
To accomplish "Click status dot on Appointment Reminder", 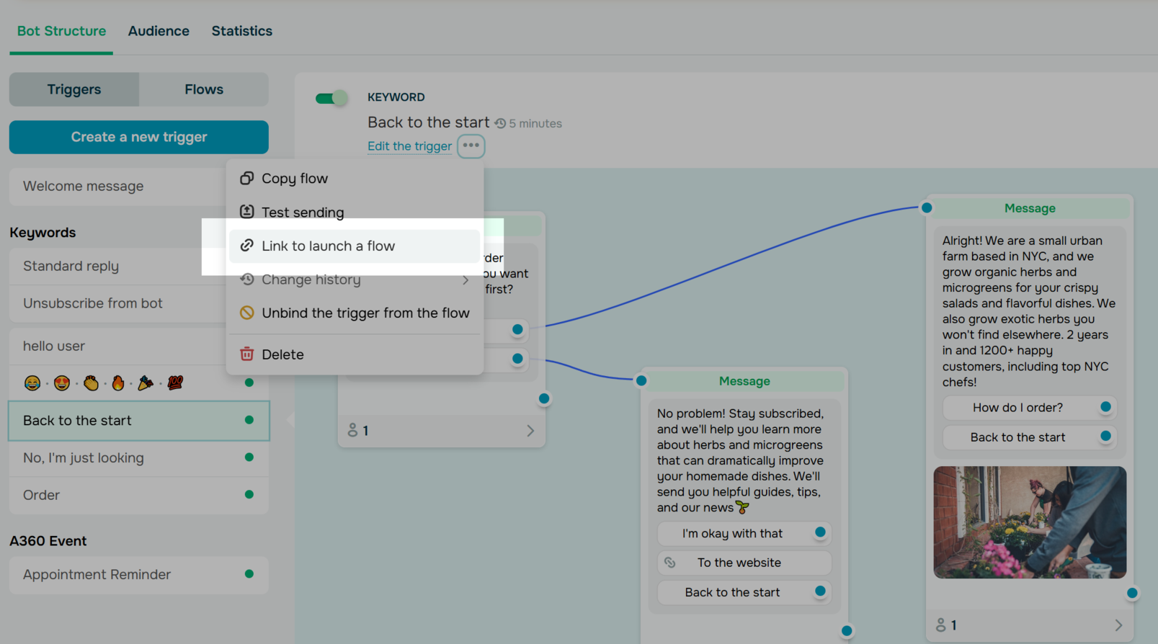I will click(x=249, y=574).
